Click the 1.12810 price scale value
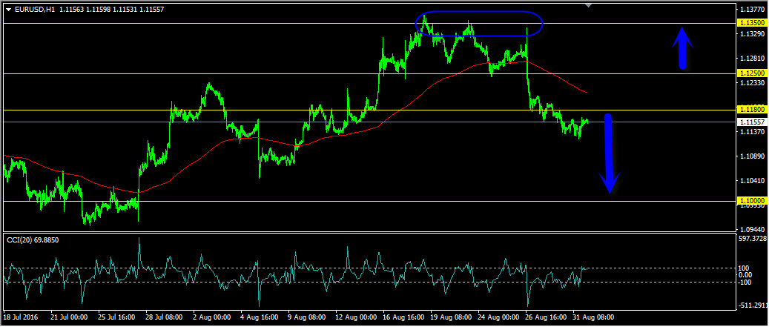The height and width of the screenshot is (327, 769). [753, 59]
